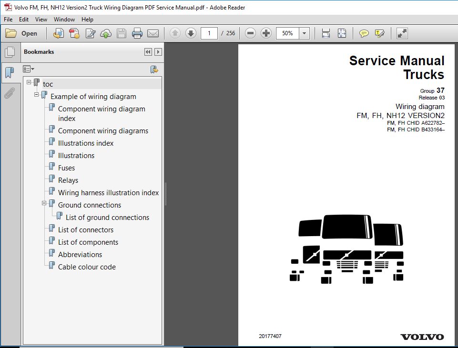Open List of components bookmark

click(x=88, y=242)
